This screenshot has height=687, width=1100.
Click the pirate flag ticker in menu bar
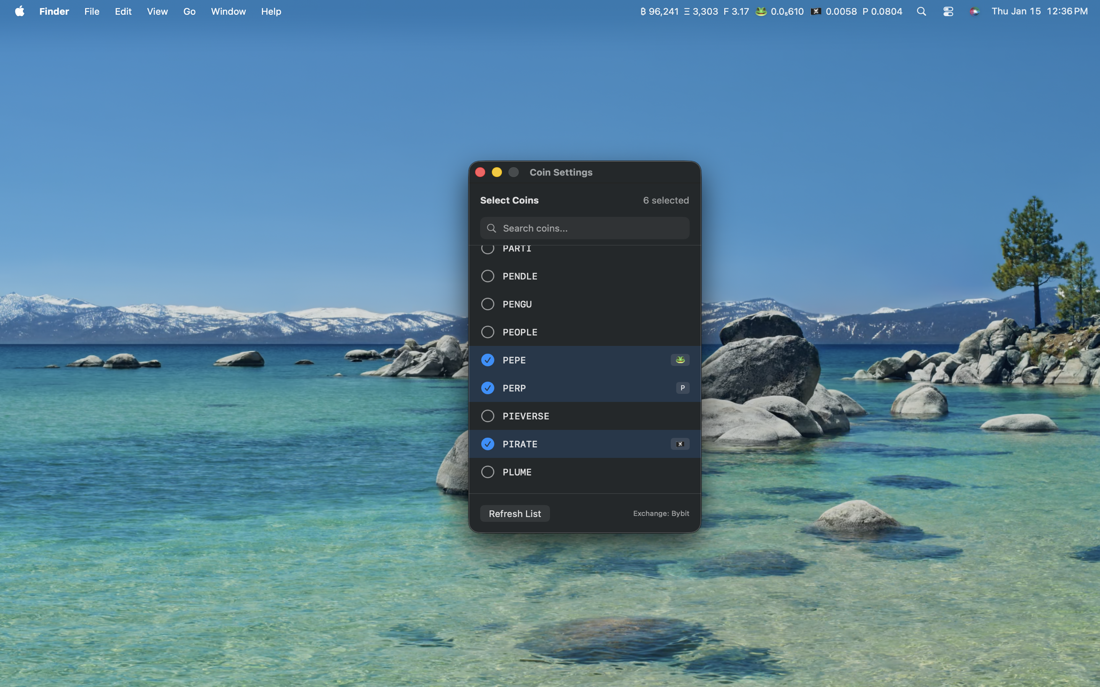[834, 11]
